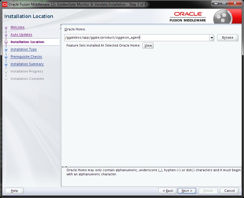Screen dimensions: 244x198
Task: Jump to the Installation Type step
Action: (24, 49)
